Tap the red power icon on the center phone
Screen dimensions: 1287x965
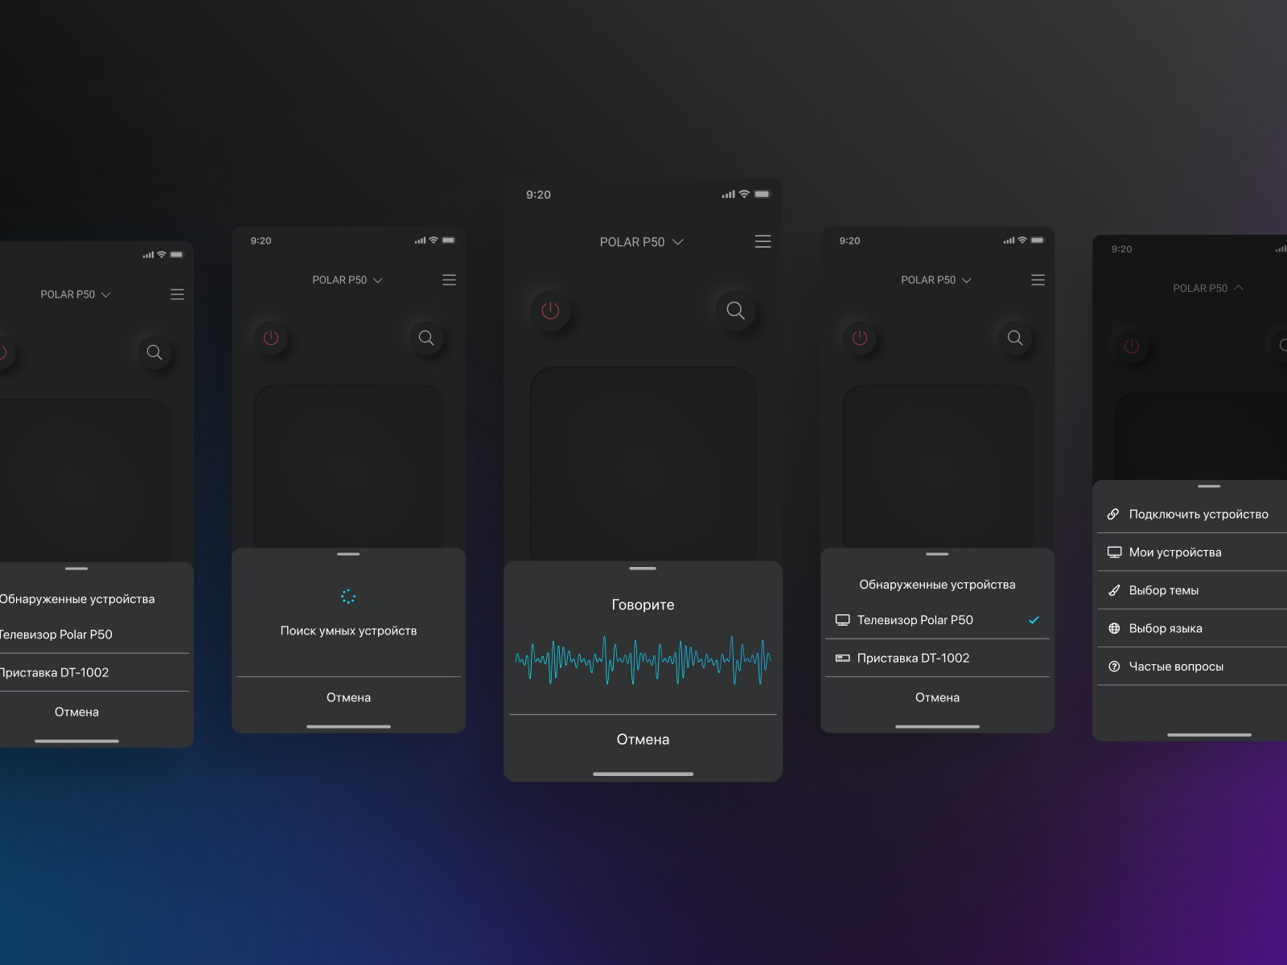coord(551,311)
